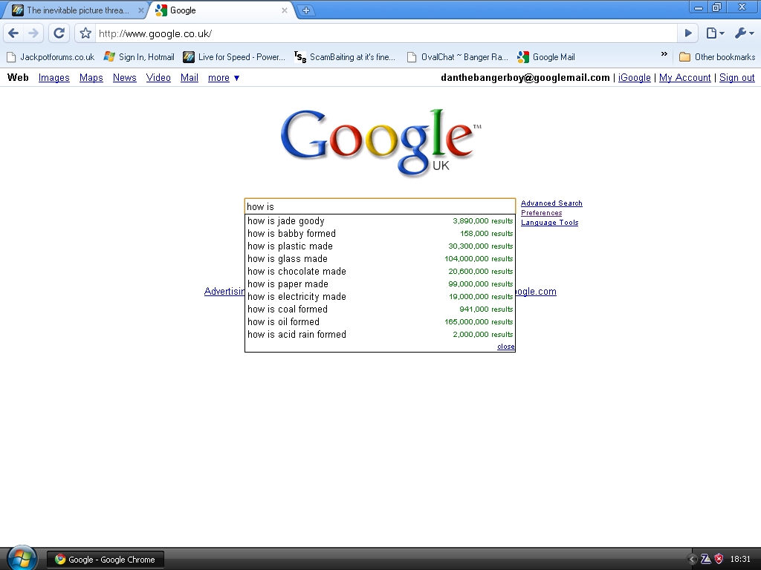Reload the page with the refresh icon
The image size is (761, 570).
[x=59, y=33]
